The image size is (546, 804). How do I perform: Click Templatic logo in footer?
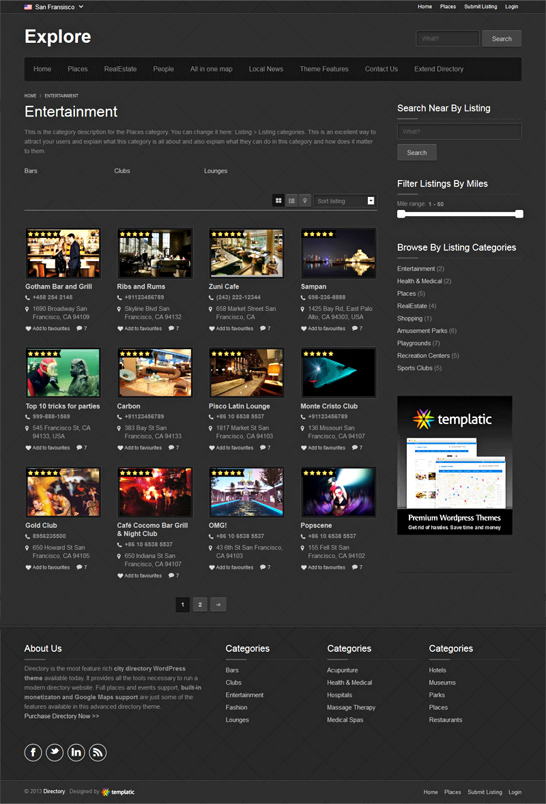[118, 792]
